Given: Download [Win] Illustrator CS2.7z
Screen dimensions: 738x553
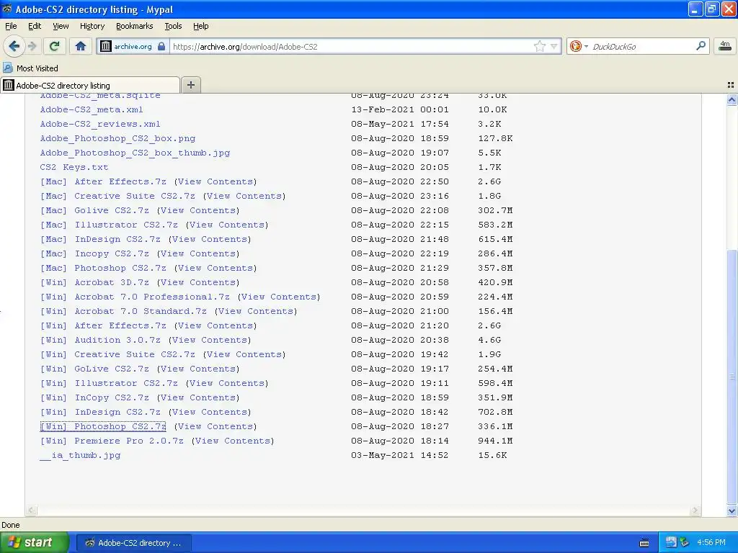Looking at the screenshot, I should (x=109, y=383).
